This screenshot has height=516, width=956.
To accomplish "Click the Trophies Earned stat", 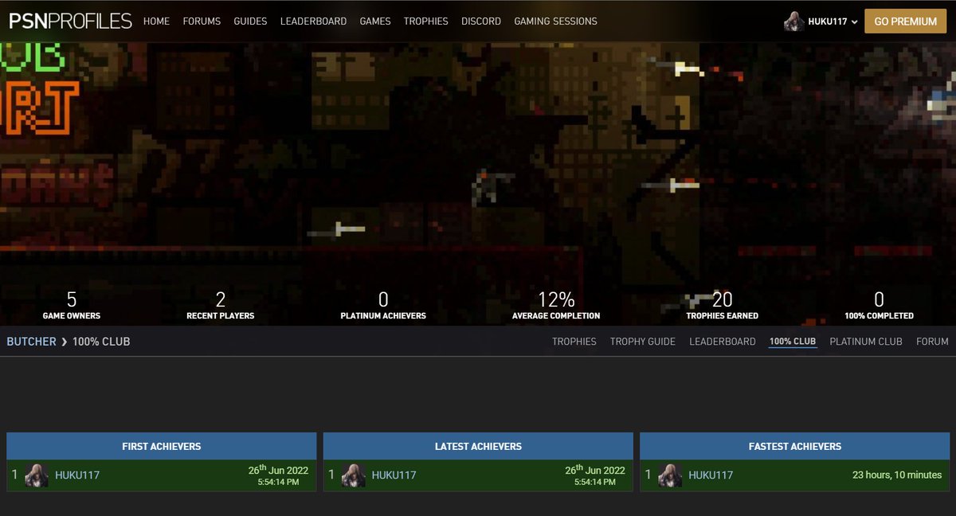I will tap(723, 305).
